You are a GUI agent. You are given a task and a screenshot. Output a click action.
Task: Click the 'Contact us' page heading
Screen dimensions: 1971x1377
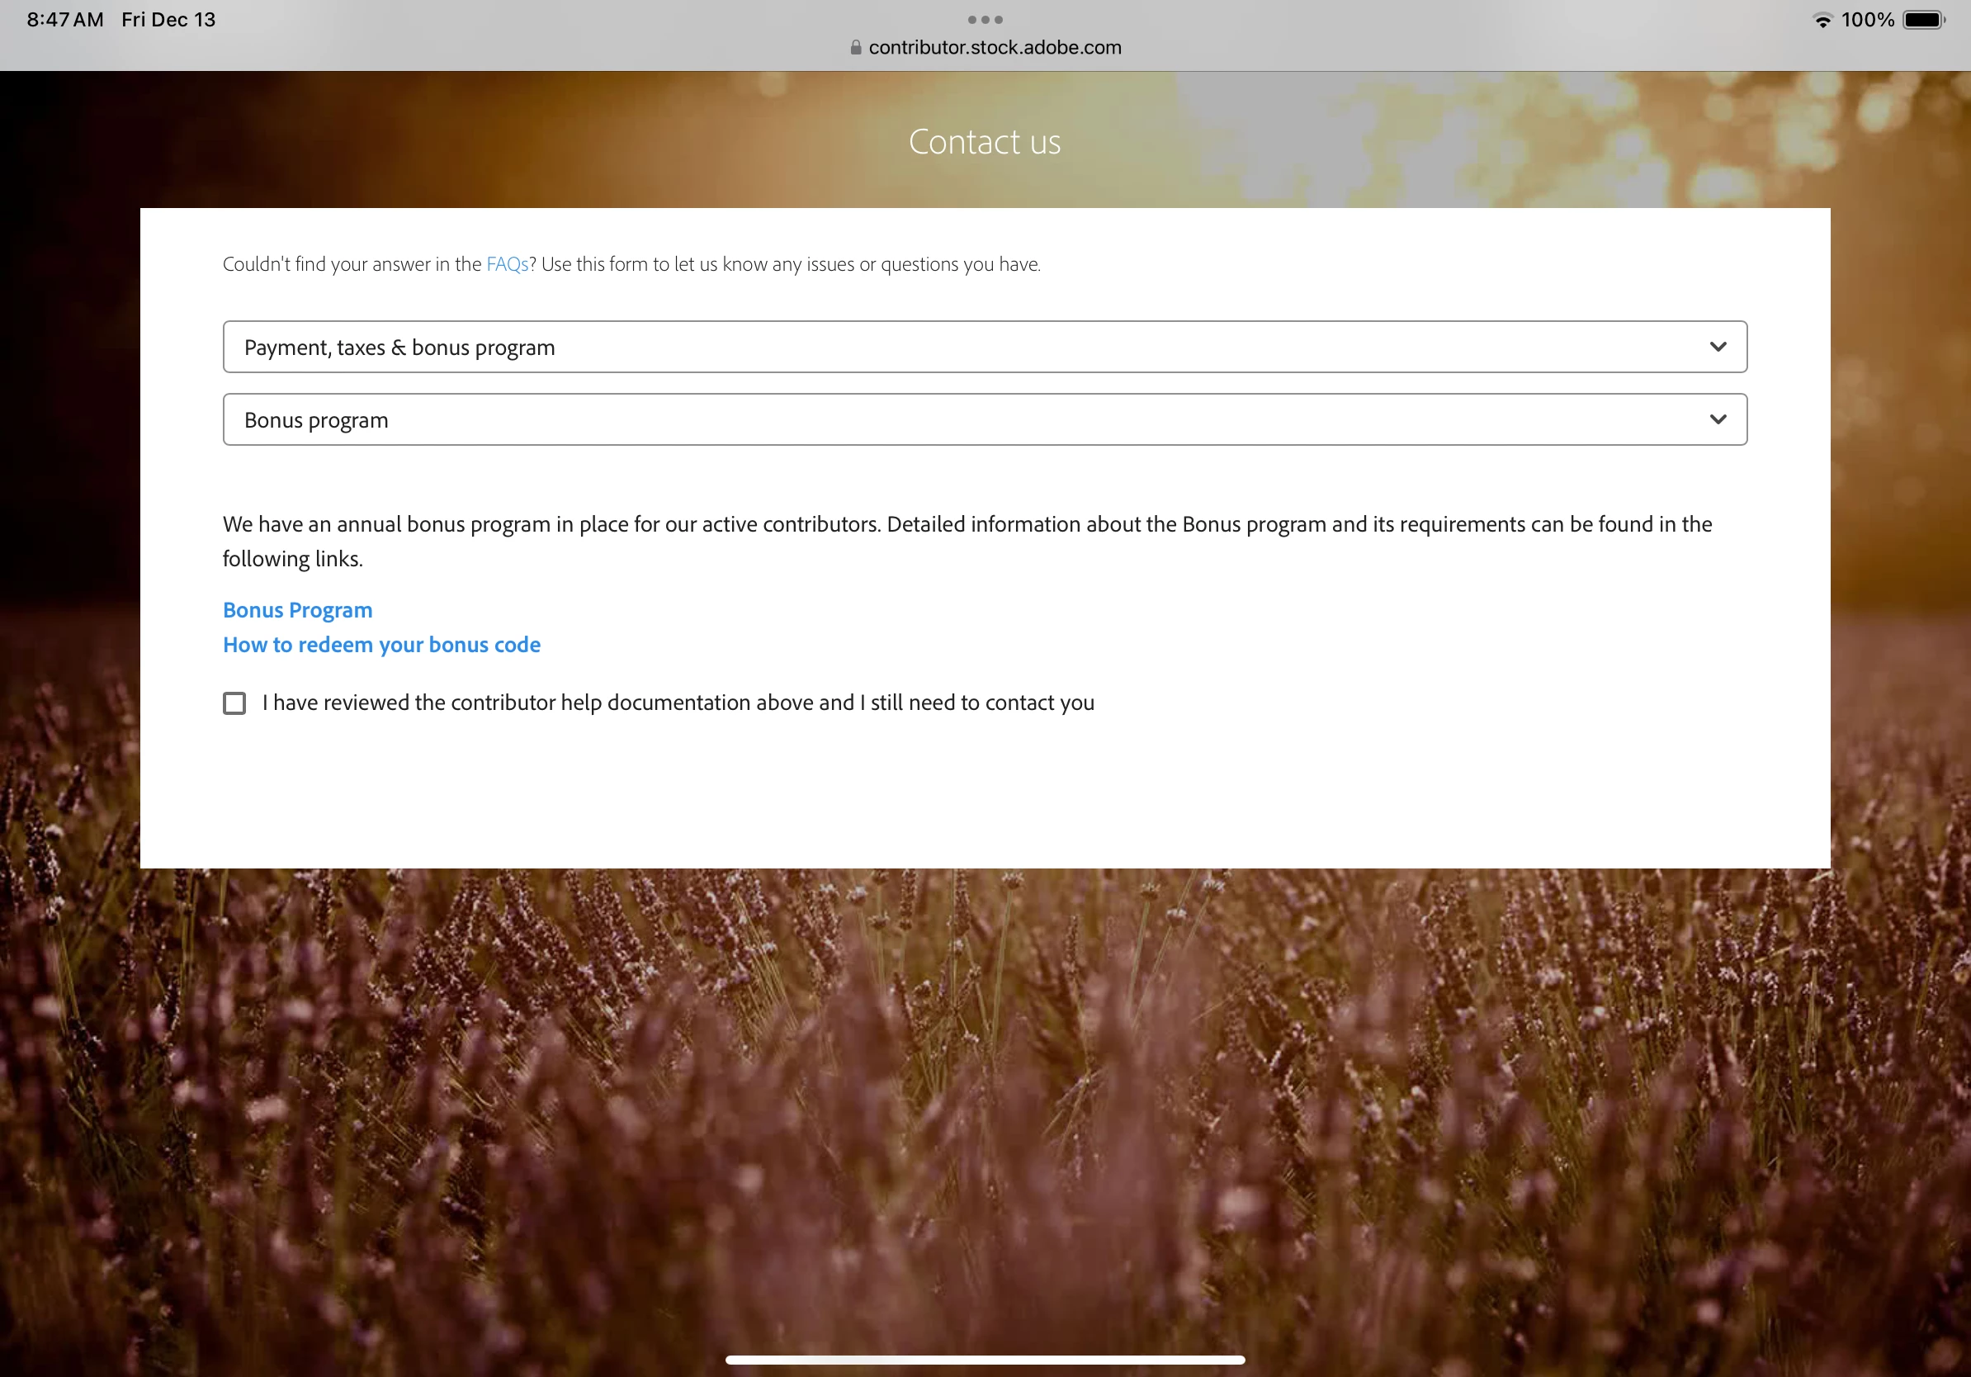coord(985,142)
